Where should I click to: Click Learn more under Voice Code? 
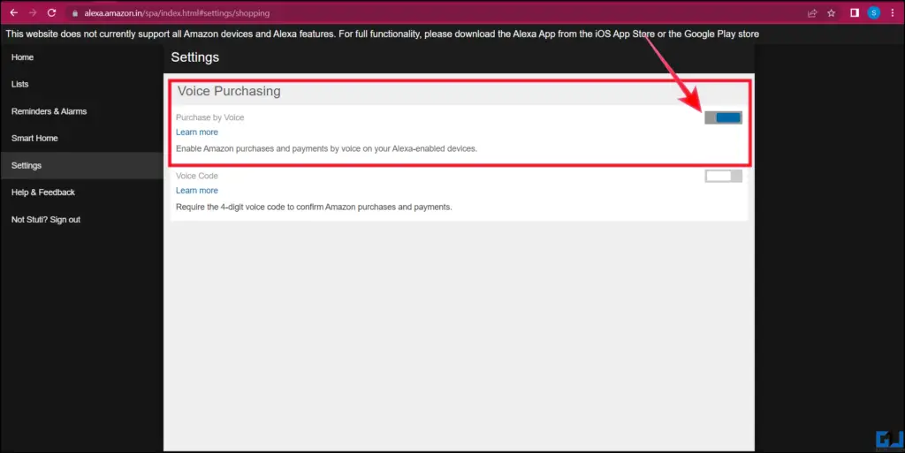(x=197, y=190)
